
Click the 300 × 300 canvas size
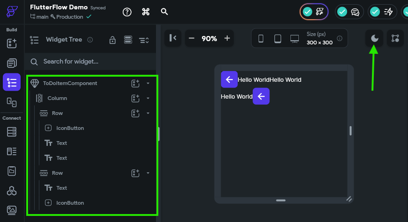[319, 43]
